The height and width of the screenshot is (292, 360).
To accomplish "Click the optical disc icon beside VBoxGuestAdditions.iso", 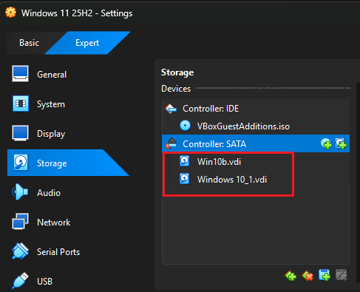I will (185, 126).
